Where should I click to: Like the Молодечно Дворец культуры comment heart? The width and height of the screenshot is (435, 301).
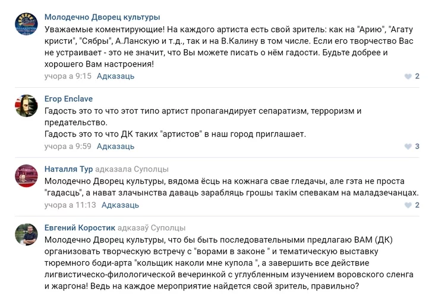coord(408,76)
